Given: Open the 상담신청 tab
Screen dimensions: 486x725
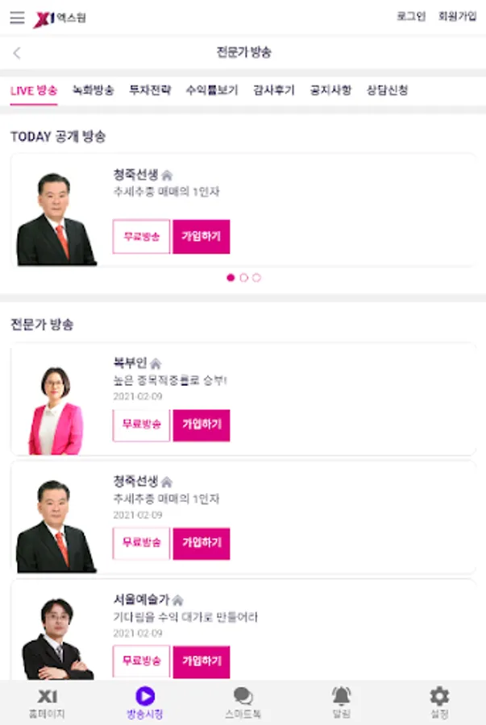Looking at the screenshot, I should pos(387,90).
